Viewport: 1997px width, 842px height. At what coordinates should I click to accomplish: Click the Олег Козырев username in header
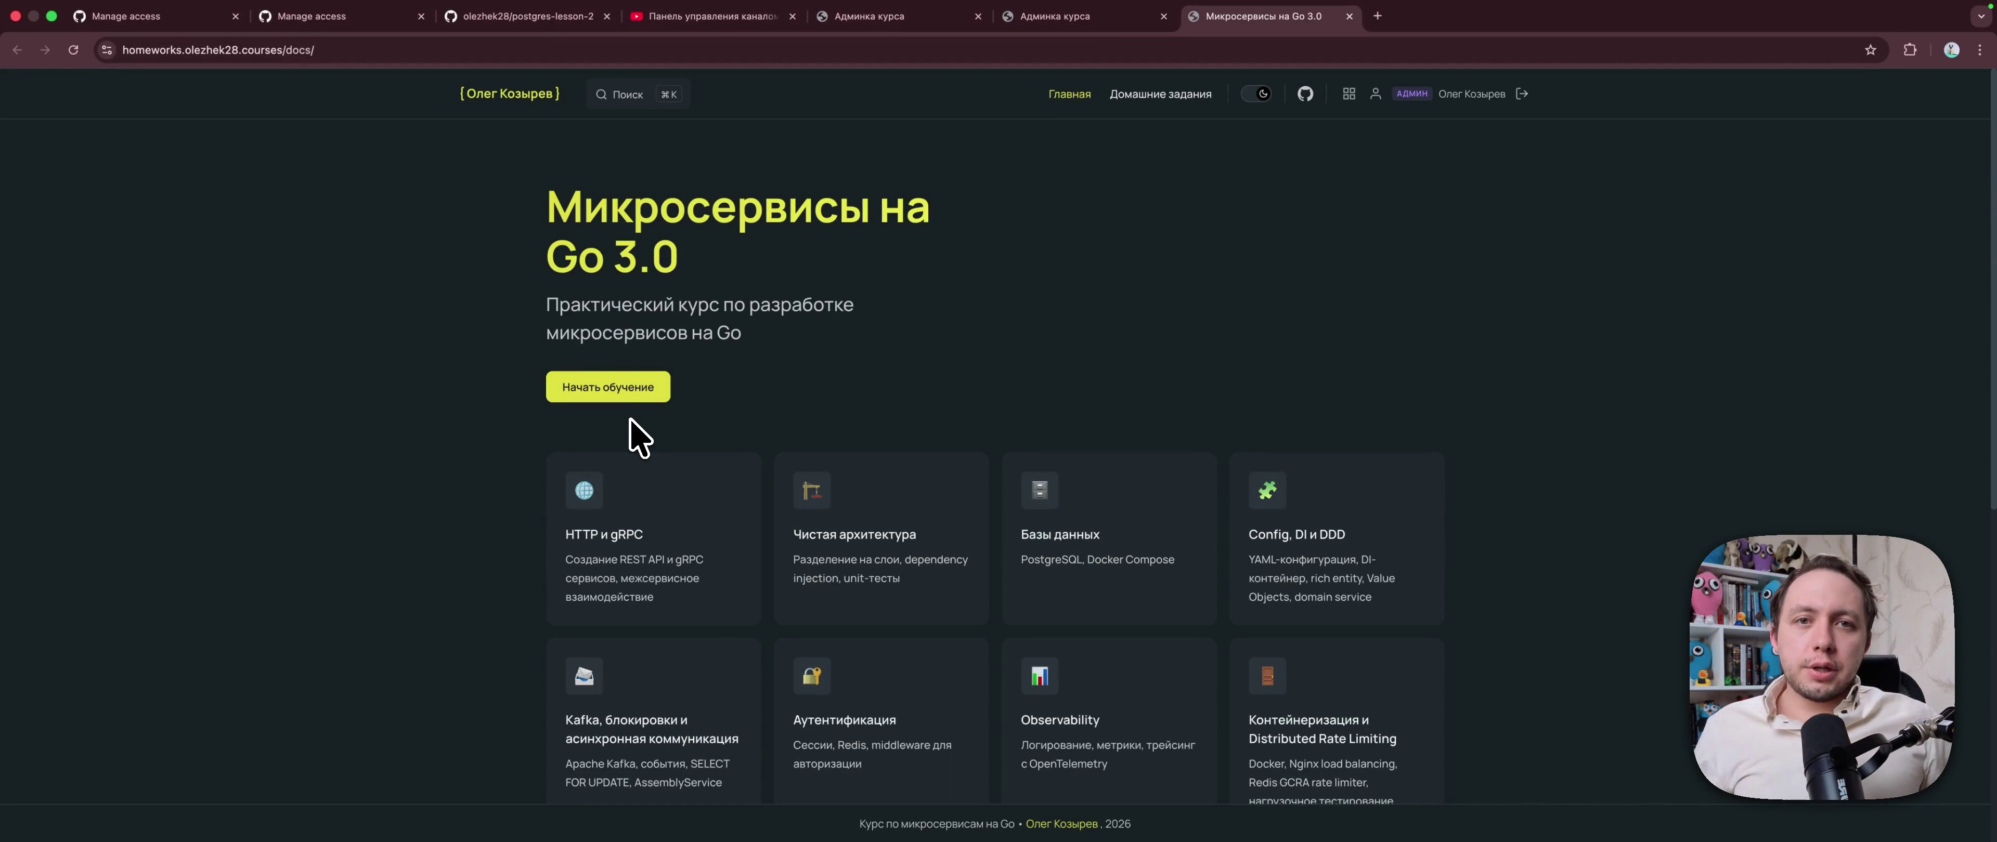(x=1471, y=95)
